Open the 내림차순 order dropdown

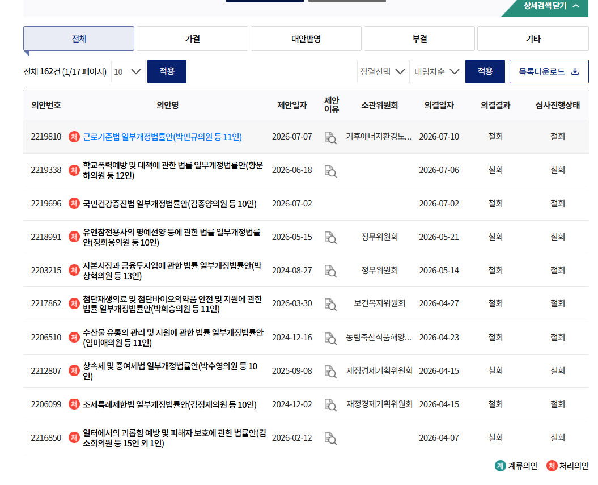(438, 71)
